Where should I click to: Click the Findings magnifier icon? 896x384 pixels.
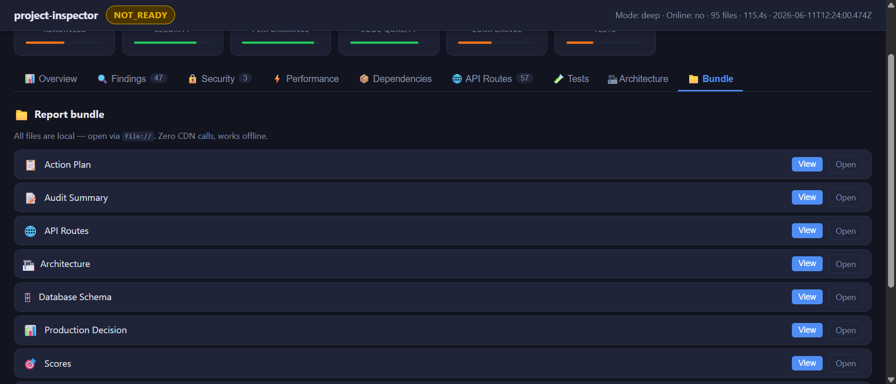(x=102, y=79)
